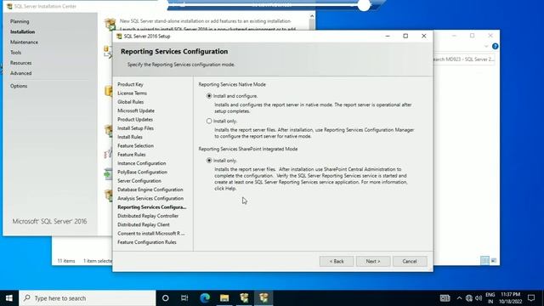Click Feature Selection setup step
544x306 pixels.
tap(136, 145)
